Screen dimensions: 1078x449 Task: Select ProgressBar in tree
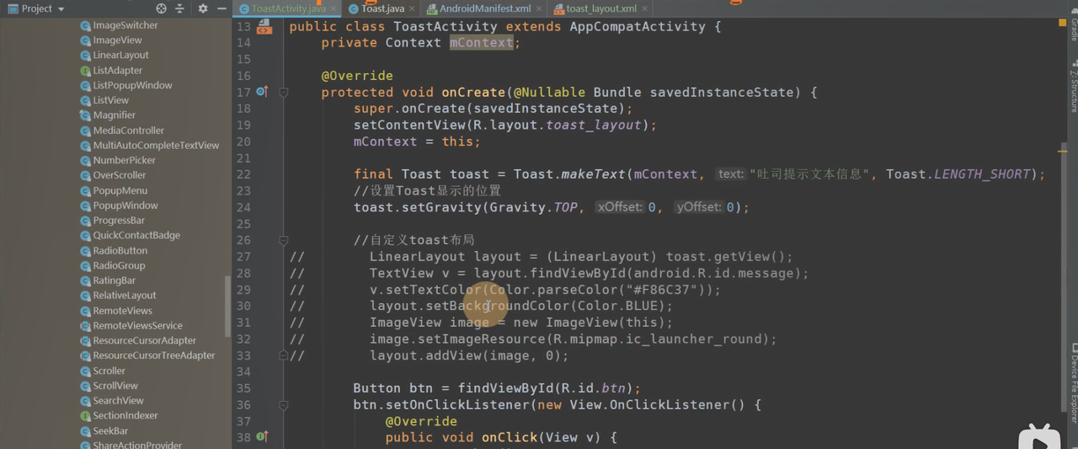tap(119, 221)
